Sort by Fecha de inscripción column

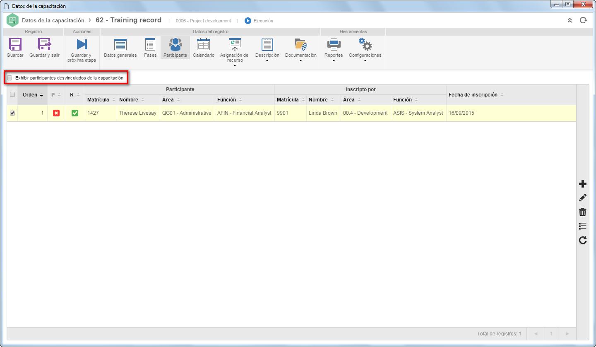[x=511, y=95]
